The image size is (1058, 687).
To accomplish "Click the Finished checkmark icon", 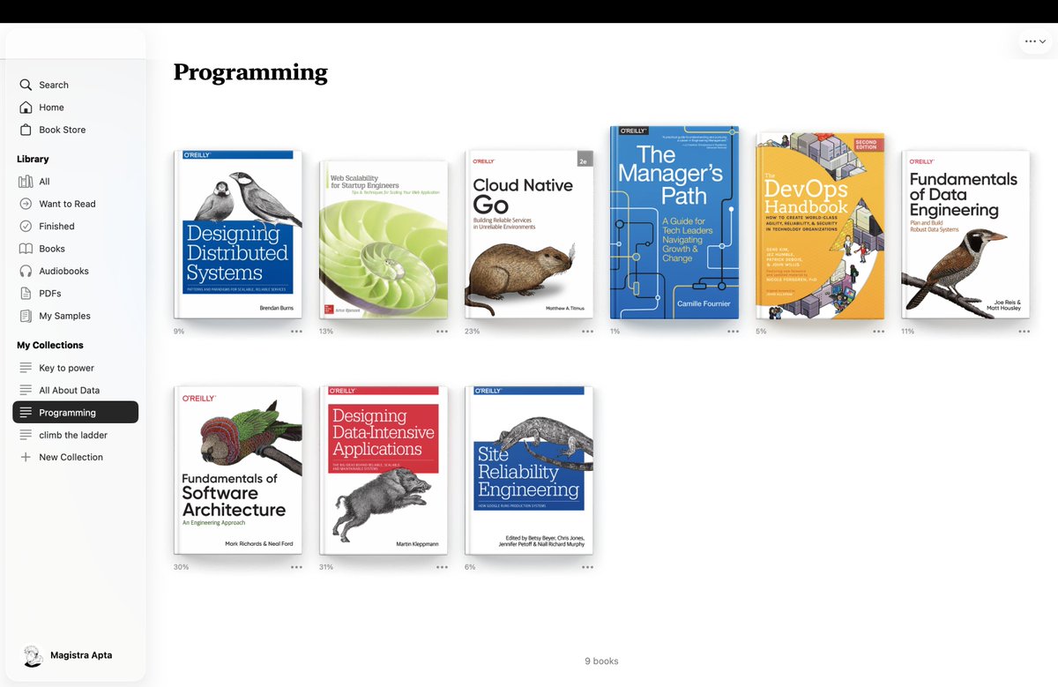I will 26,227.
